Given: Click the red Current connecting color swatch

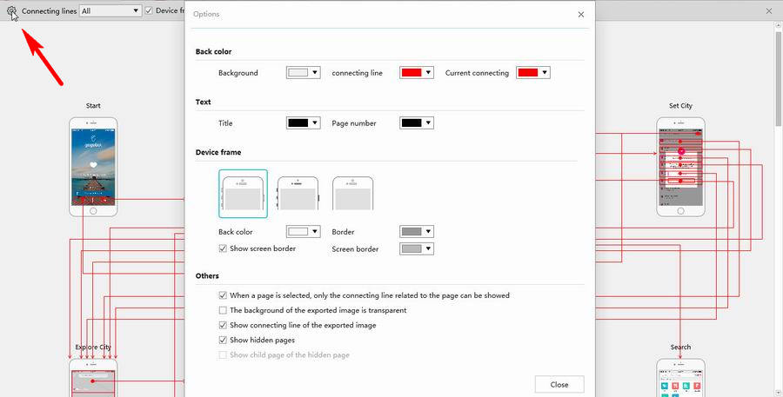Looking at the screenshot, I should click(x=528, y=73).
